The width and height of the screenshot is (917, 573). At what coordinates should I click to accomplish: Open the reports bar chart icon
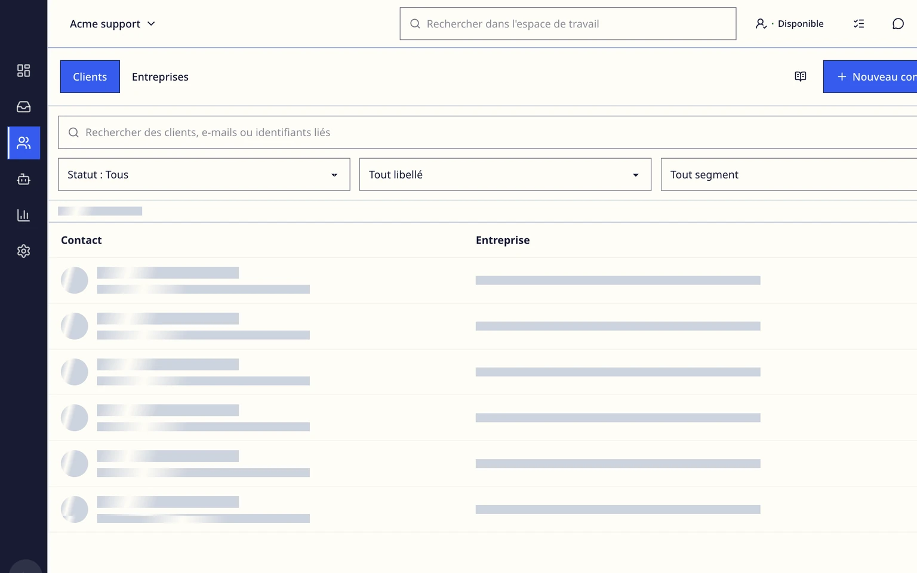point(23,215)
